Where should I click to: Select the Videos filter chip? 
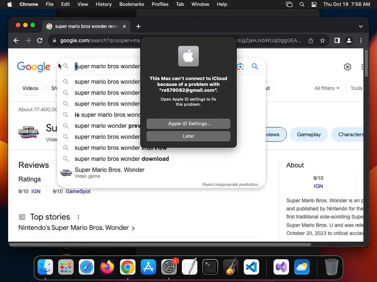(x=30, y=88)
